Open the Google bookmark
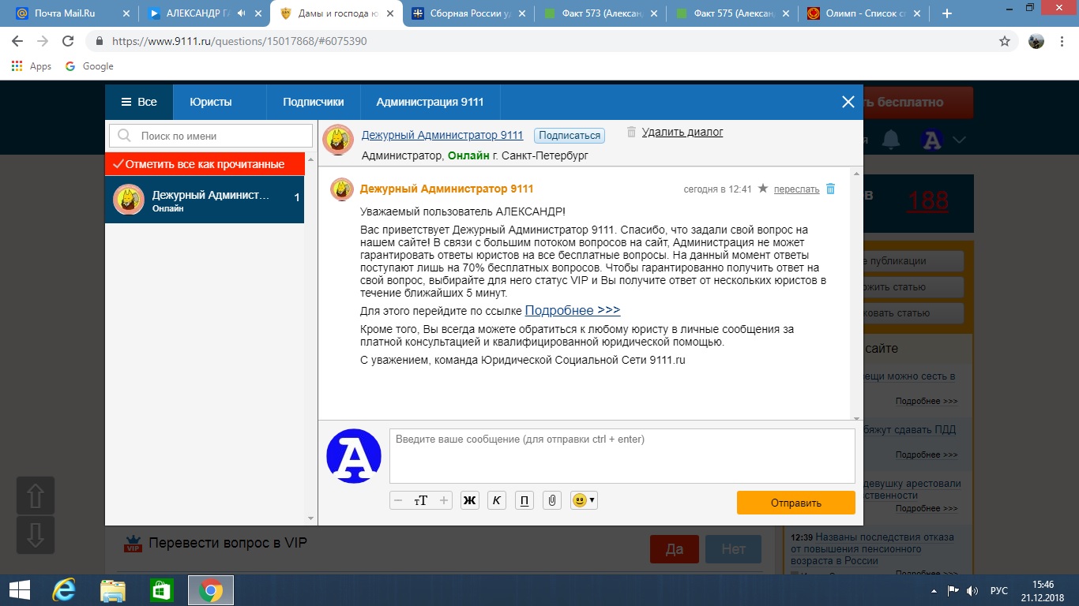The width and height of the screenshot is (1079, 606). coord(89,66)
